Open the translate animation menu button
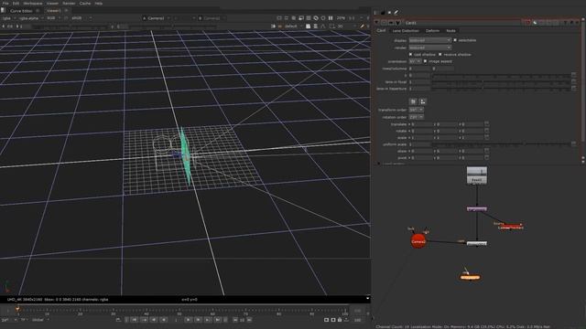The image size is (586, 329). (486, 124)
